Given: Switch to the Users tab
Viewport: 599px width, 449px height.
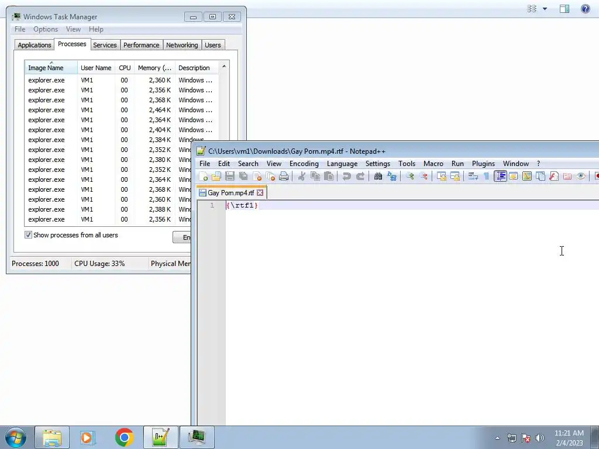Looking at the screenshot, I should tap(213, 45).
